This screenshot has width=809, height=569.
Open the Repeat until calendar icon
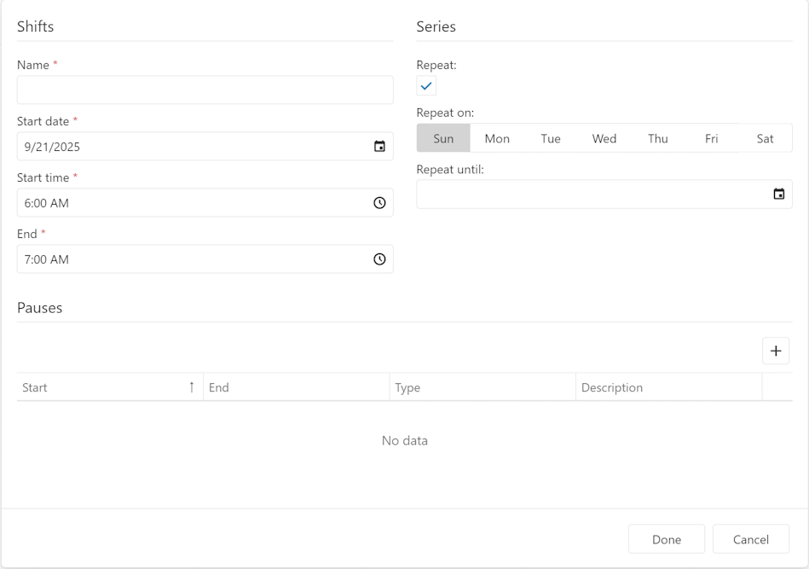pos(778,195)
